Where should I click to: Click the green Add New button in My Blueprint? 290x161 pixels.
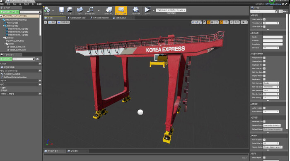[x=6, y=59]
